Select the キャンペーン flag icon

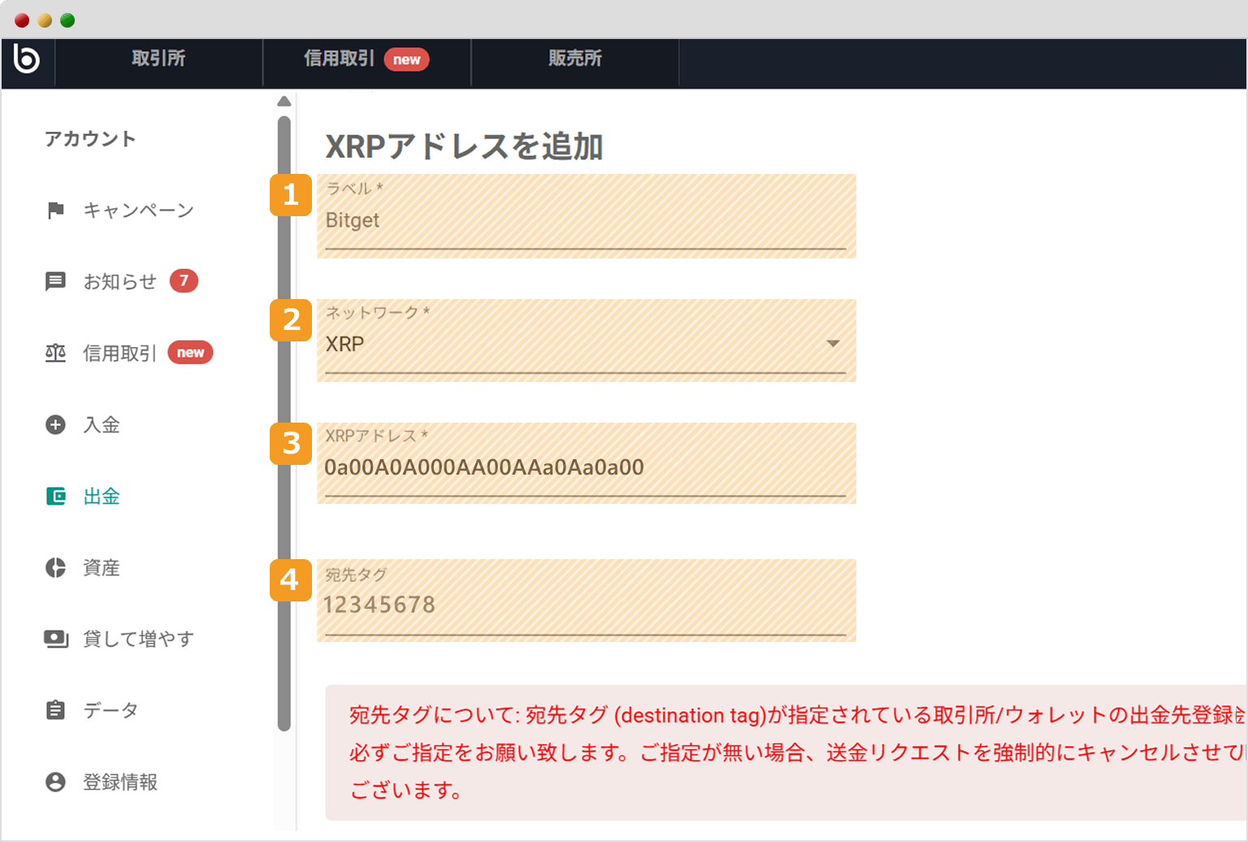point(54,210)
